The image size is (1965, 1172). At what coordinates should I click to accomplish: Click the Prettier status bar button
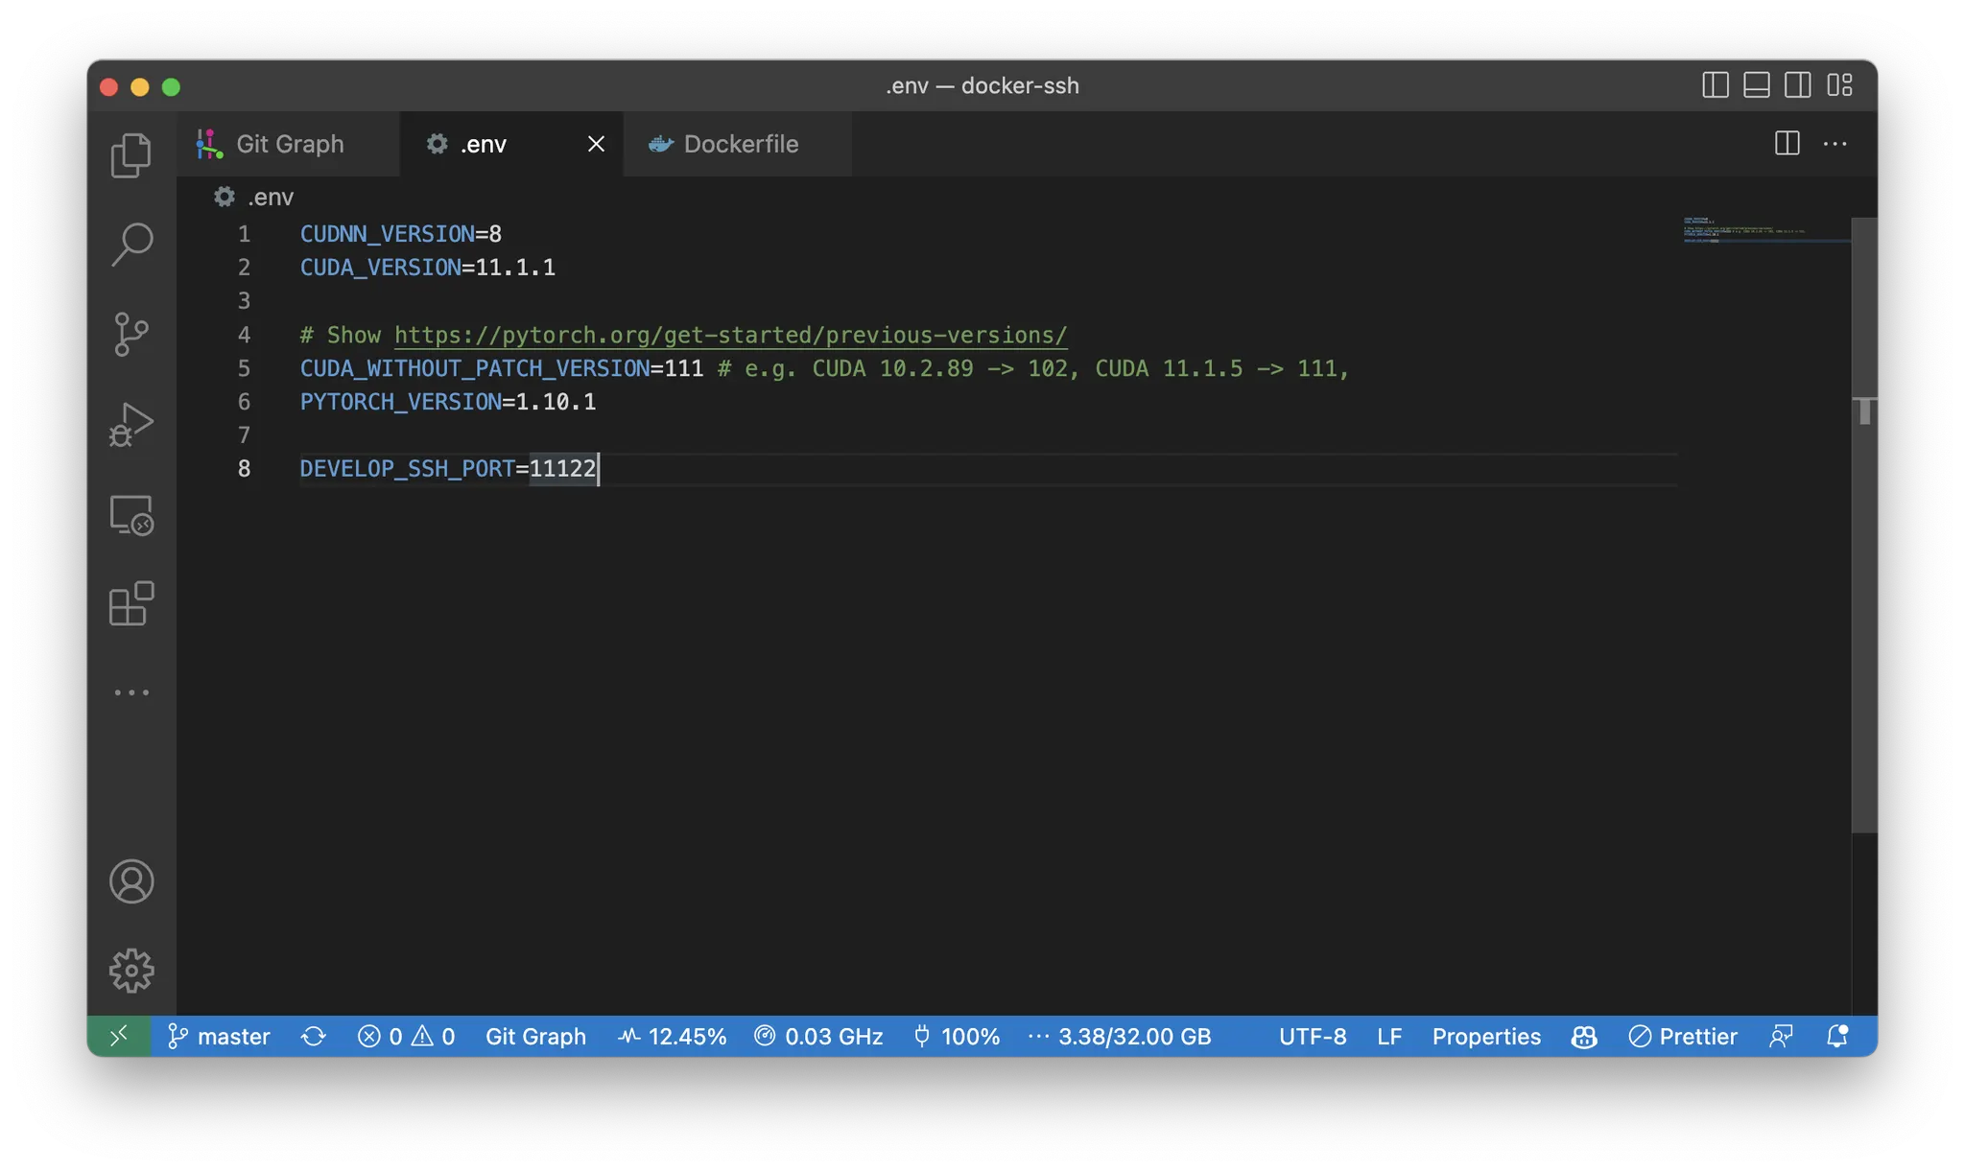(x=1683, y=1036)
